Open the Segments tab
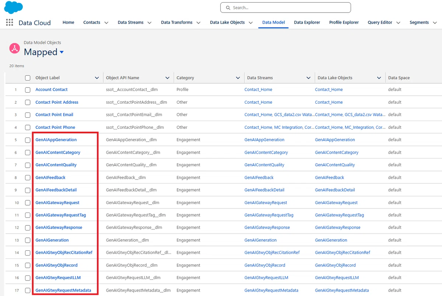Viewport: 442px width, 296px height. pos(419,22)
